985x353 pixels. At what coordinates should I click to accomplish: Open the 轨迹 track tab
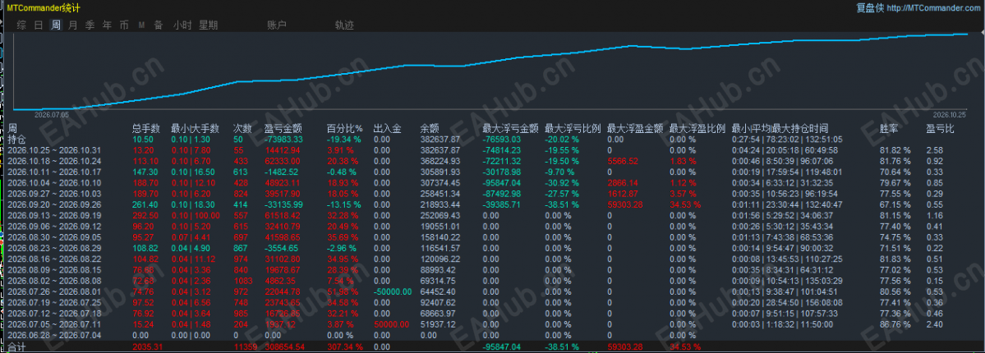(344, 25)
